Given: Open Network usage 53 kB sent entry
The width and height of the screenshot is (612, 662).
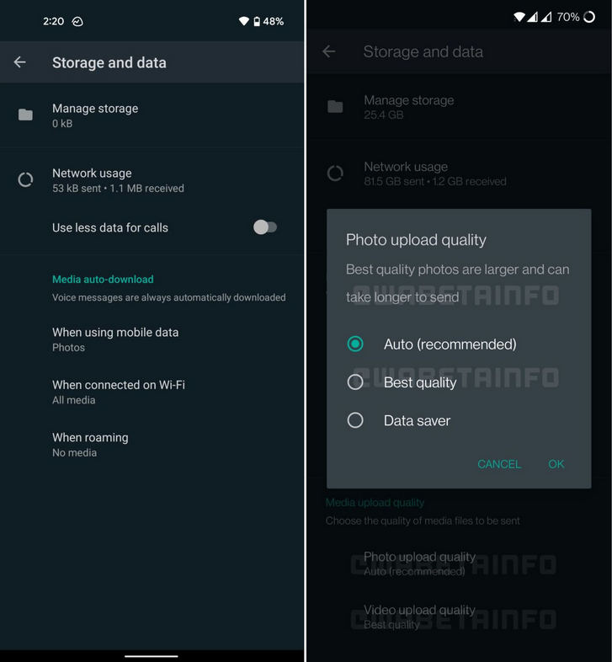Looking at the screenshot, I should [152, 180].
